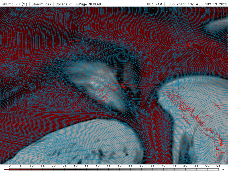Select the colorbar value "10"

(32, 166)
